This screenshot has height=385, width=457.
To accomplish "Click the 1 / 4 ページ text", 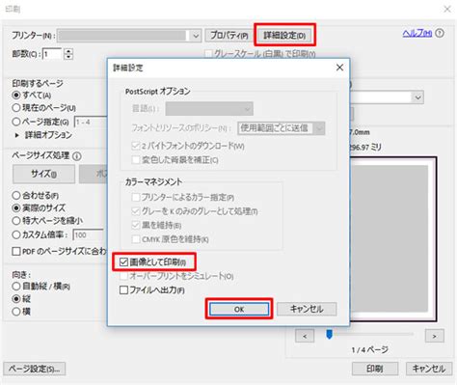I will tap(370, 349).
